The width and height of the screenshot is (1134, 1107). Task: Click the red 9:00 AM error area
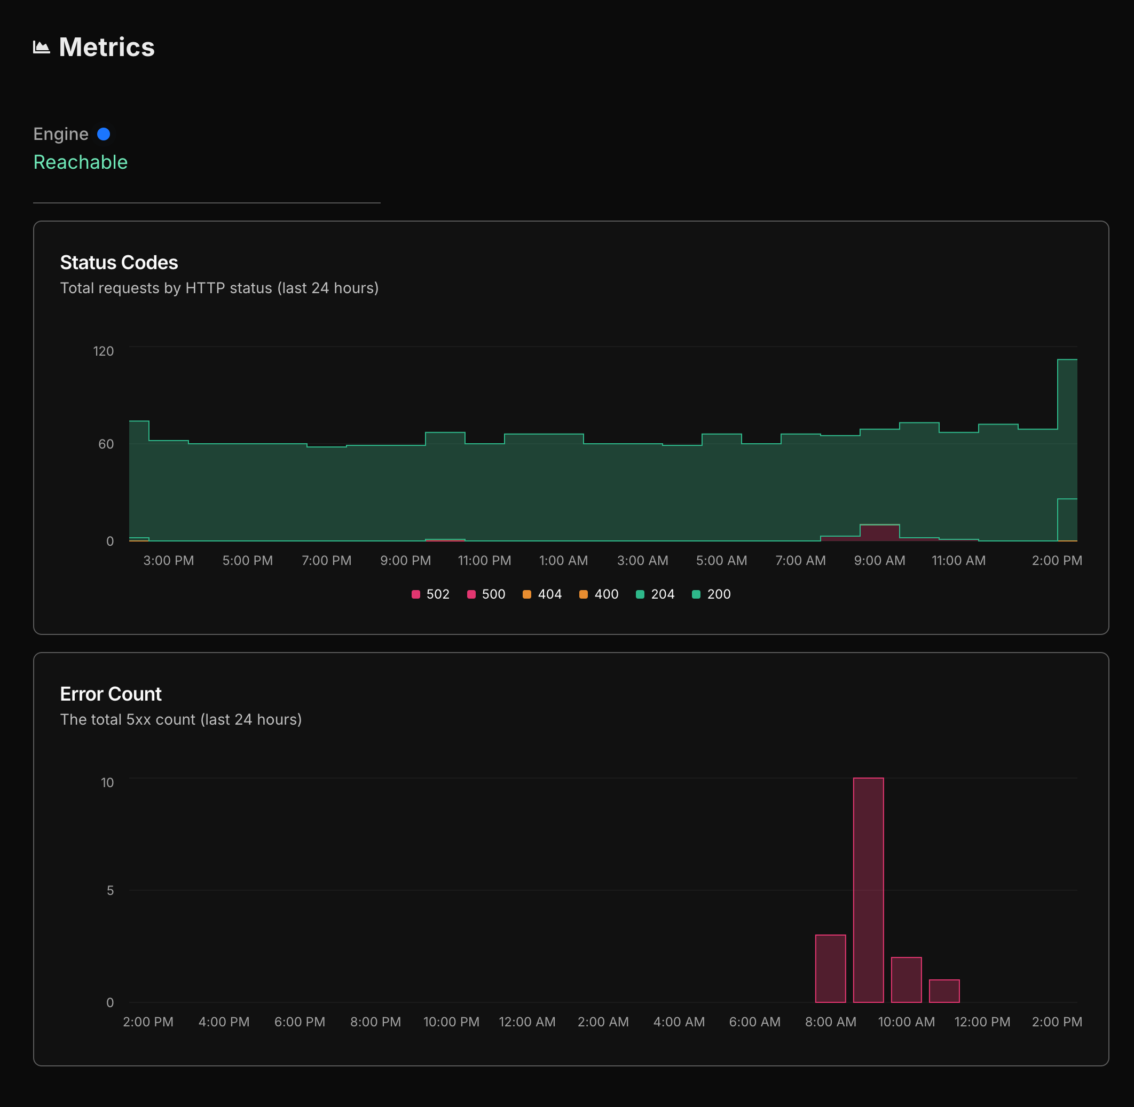point(879,533)
